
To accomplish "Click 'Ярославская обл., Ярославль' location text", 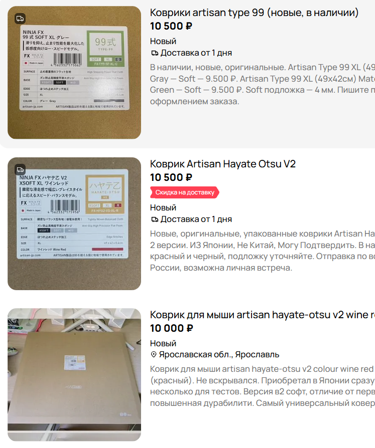I will point(219,355).
